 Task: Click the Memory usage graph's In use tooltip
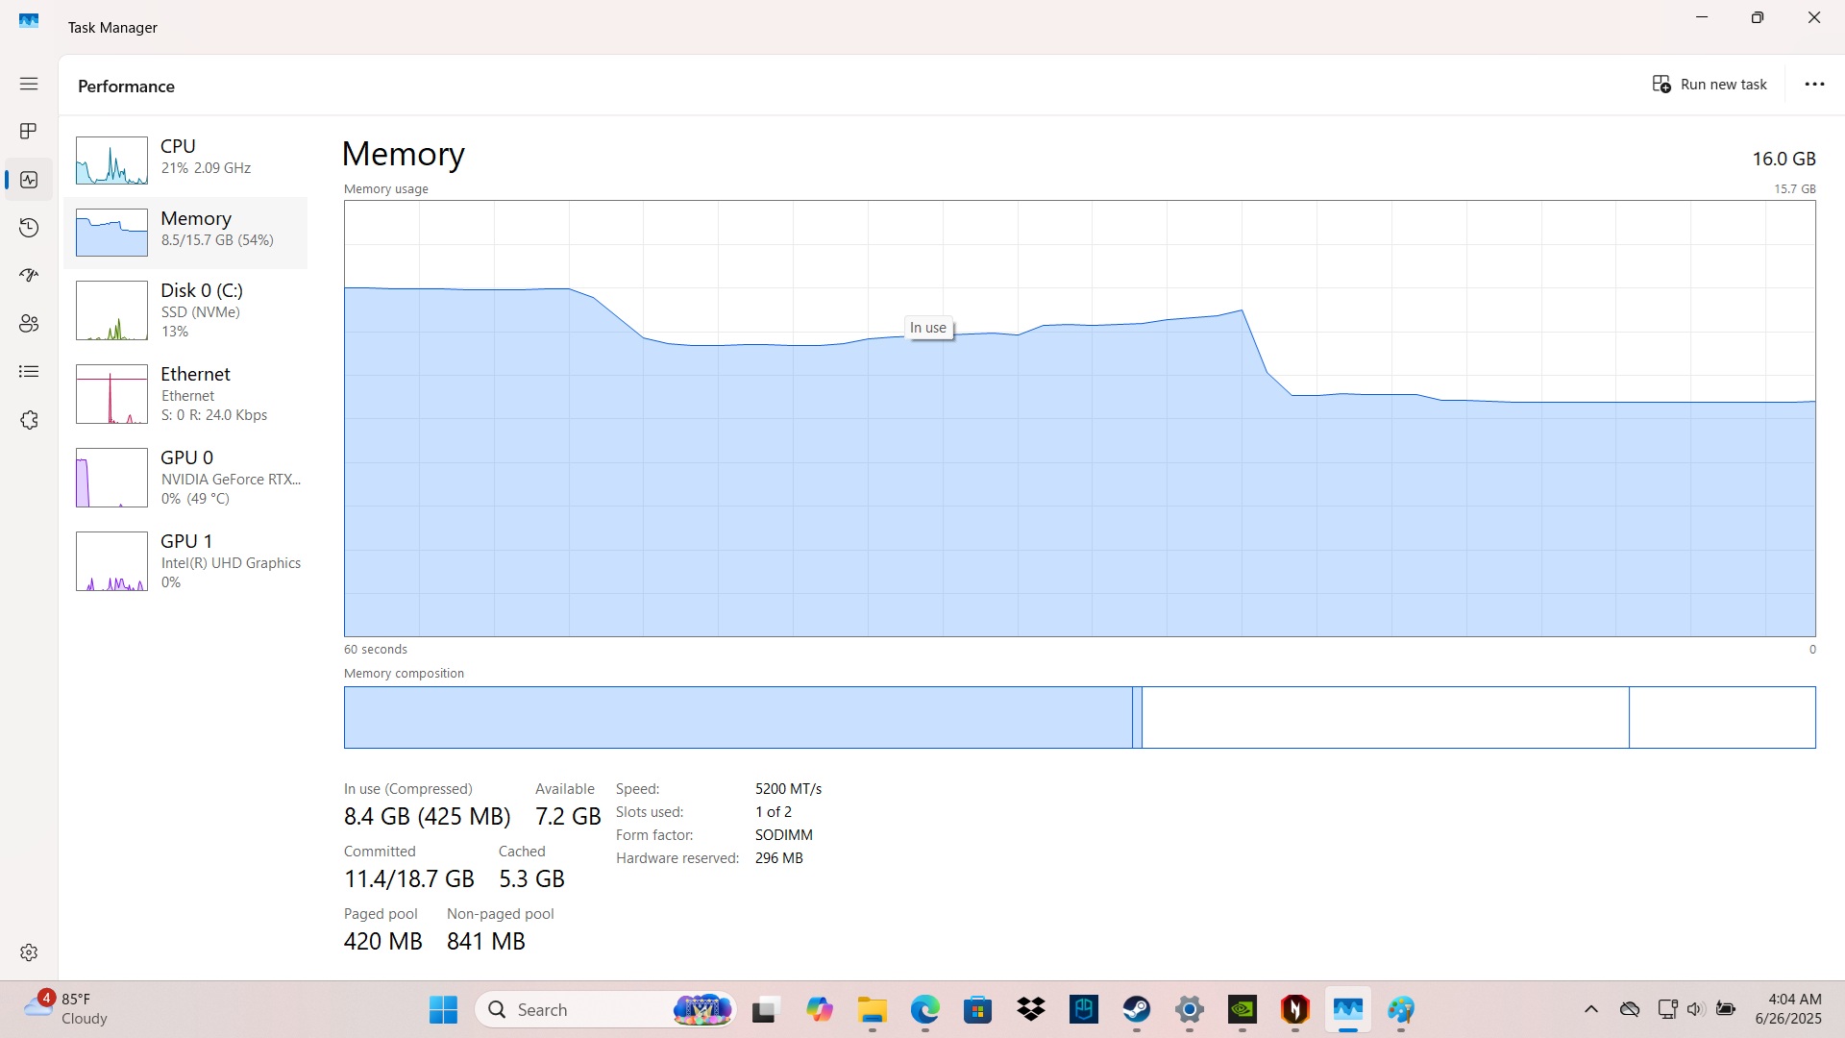[x=928, y=328]
